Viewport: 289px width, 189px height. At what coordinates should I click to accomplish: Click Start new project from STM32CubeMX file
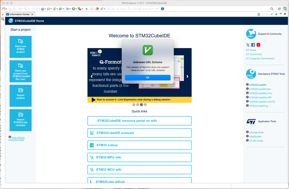[x=21, y=71]
